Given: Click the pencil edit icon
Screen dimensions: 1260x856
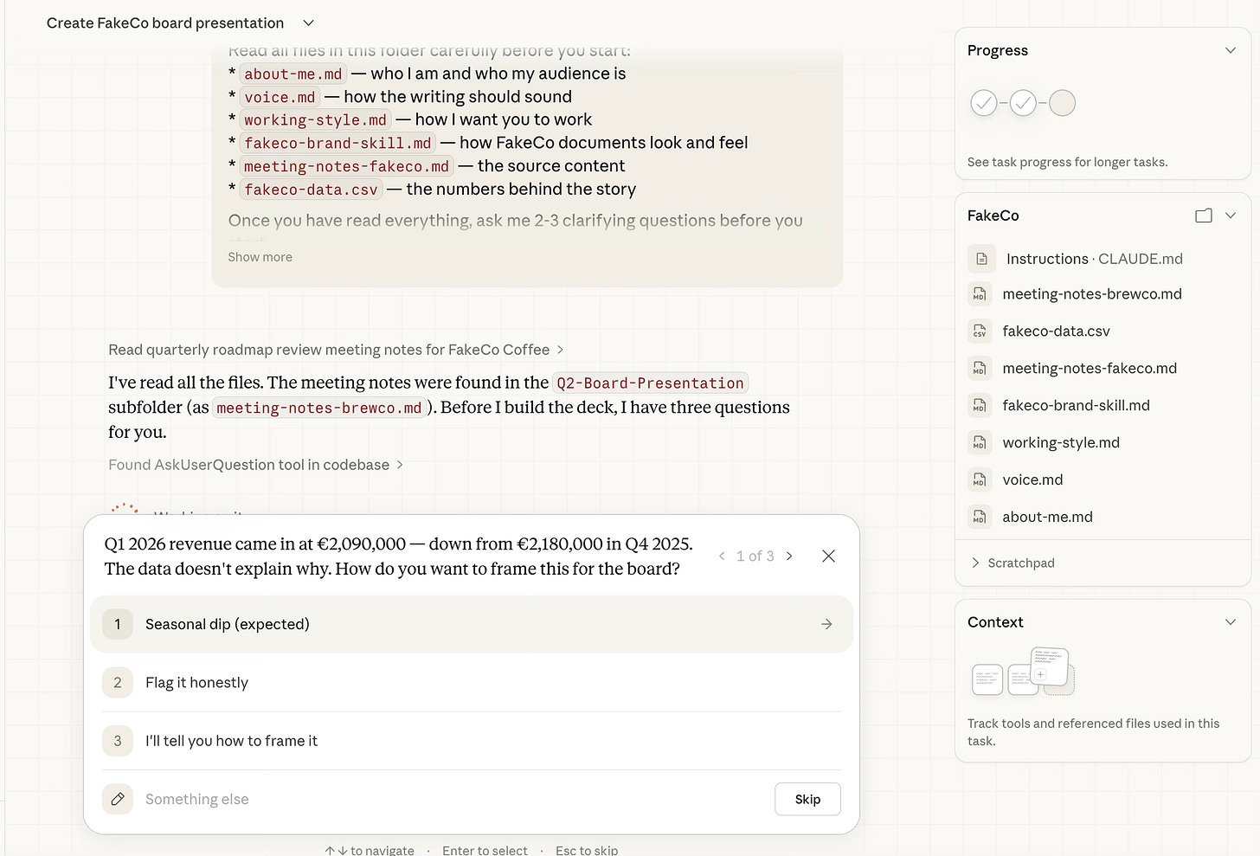Looking at the screenshot, I should [118, 799].
